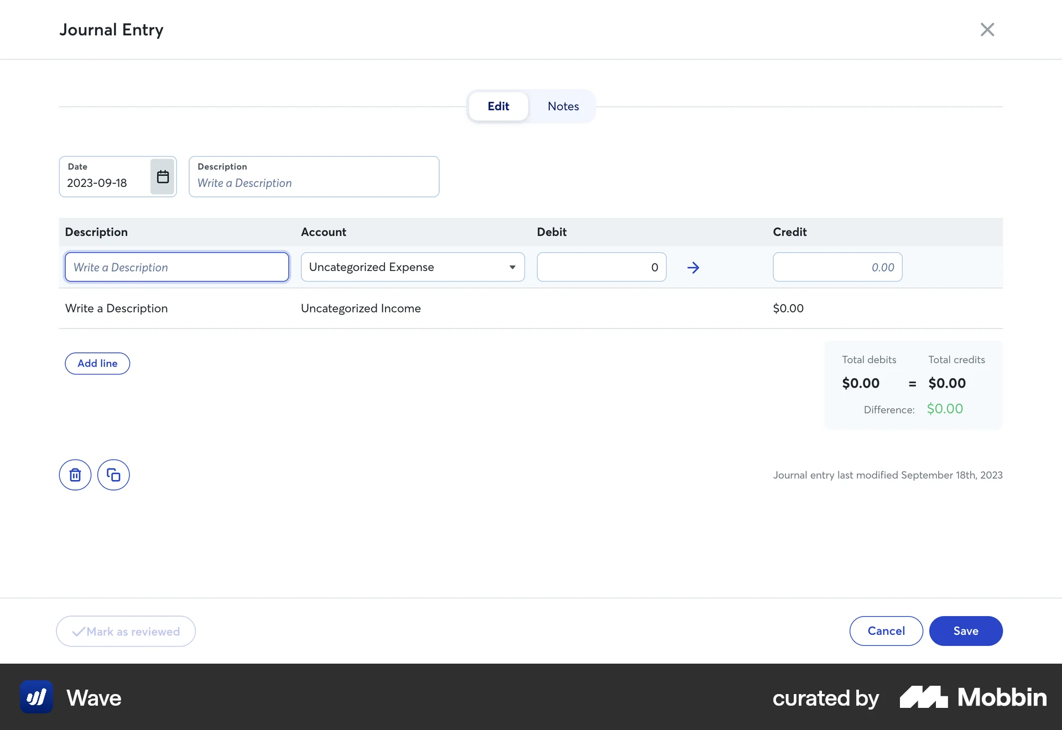This screenshot has width=1062, height=730.
Task: Cancel the journal entry changes
Action: pyautogui.click(x=886, y=631)
